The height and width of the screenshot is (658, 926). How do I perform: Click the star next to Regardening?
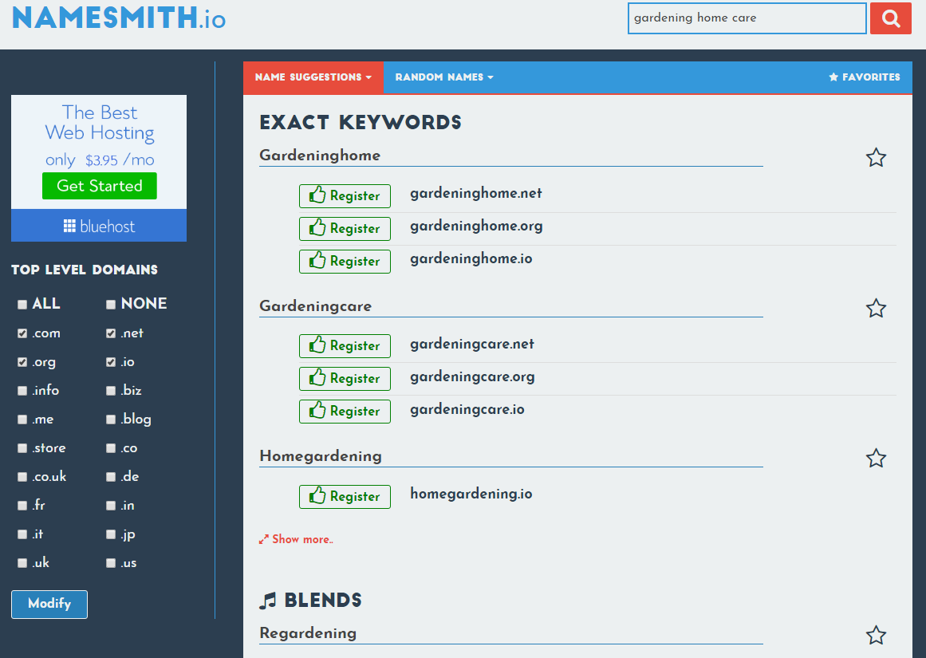(876, 635)
